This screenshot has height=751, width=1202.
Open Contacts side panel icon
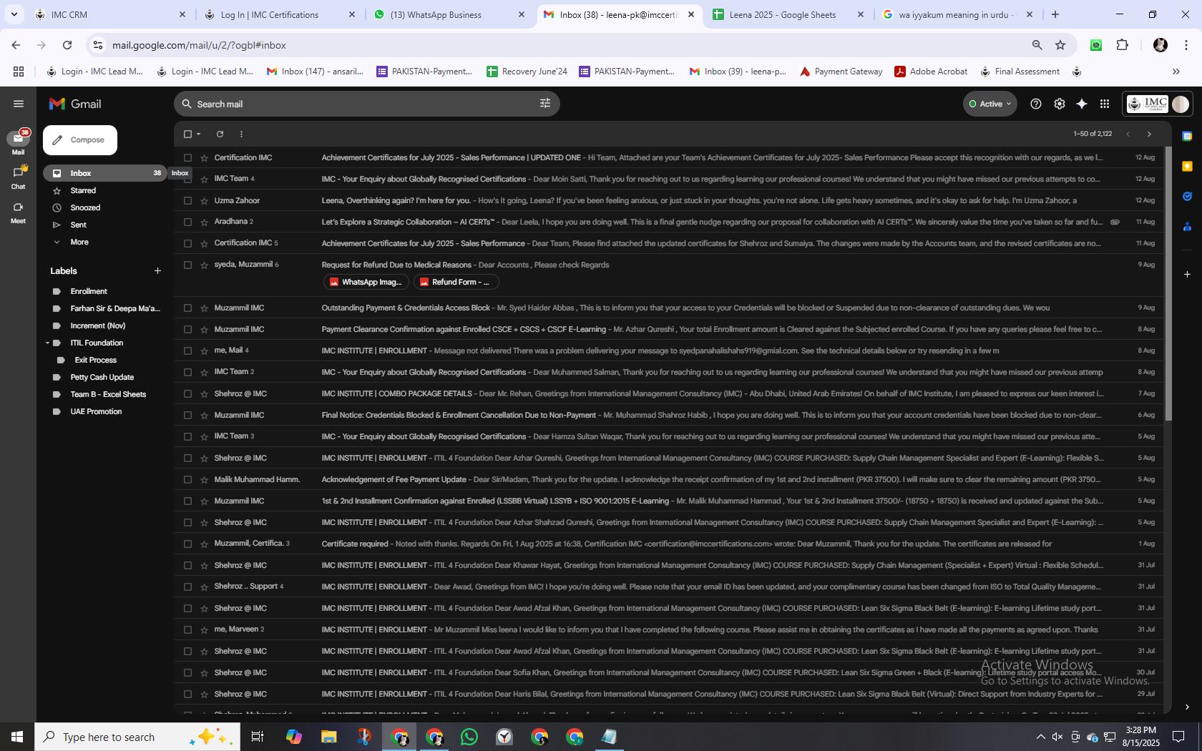[x=1187, y=227]
